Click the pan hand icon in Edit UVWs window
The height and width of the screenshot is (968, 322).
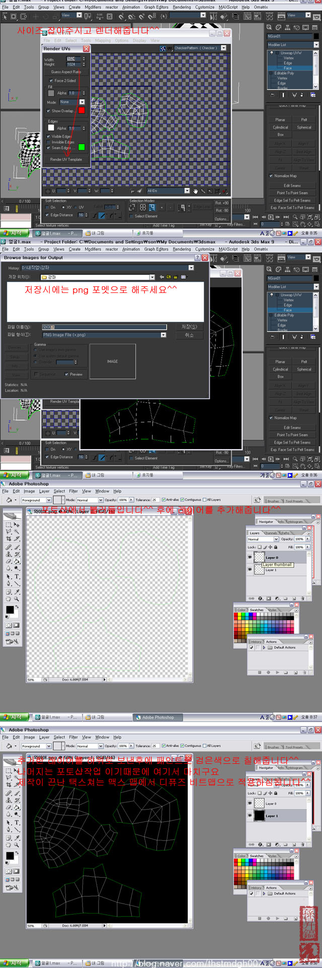(x=195, y=191)
